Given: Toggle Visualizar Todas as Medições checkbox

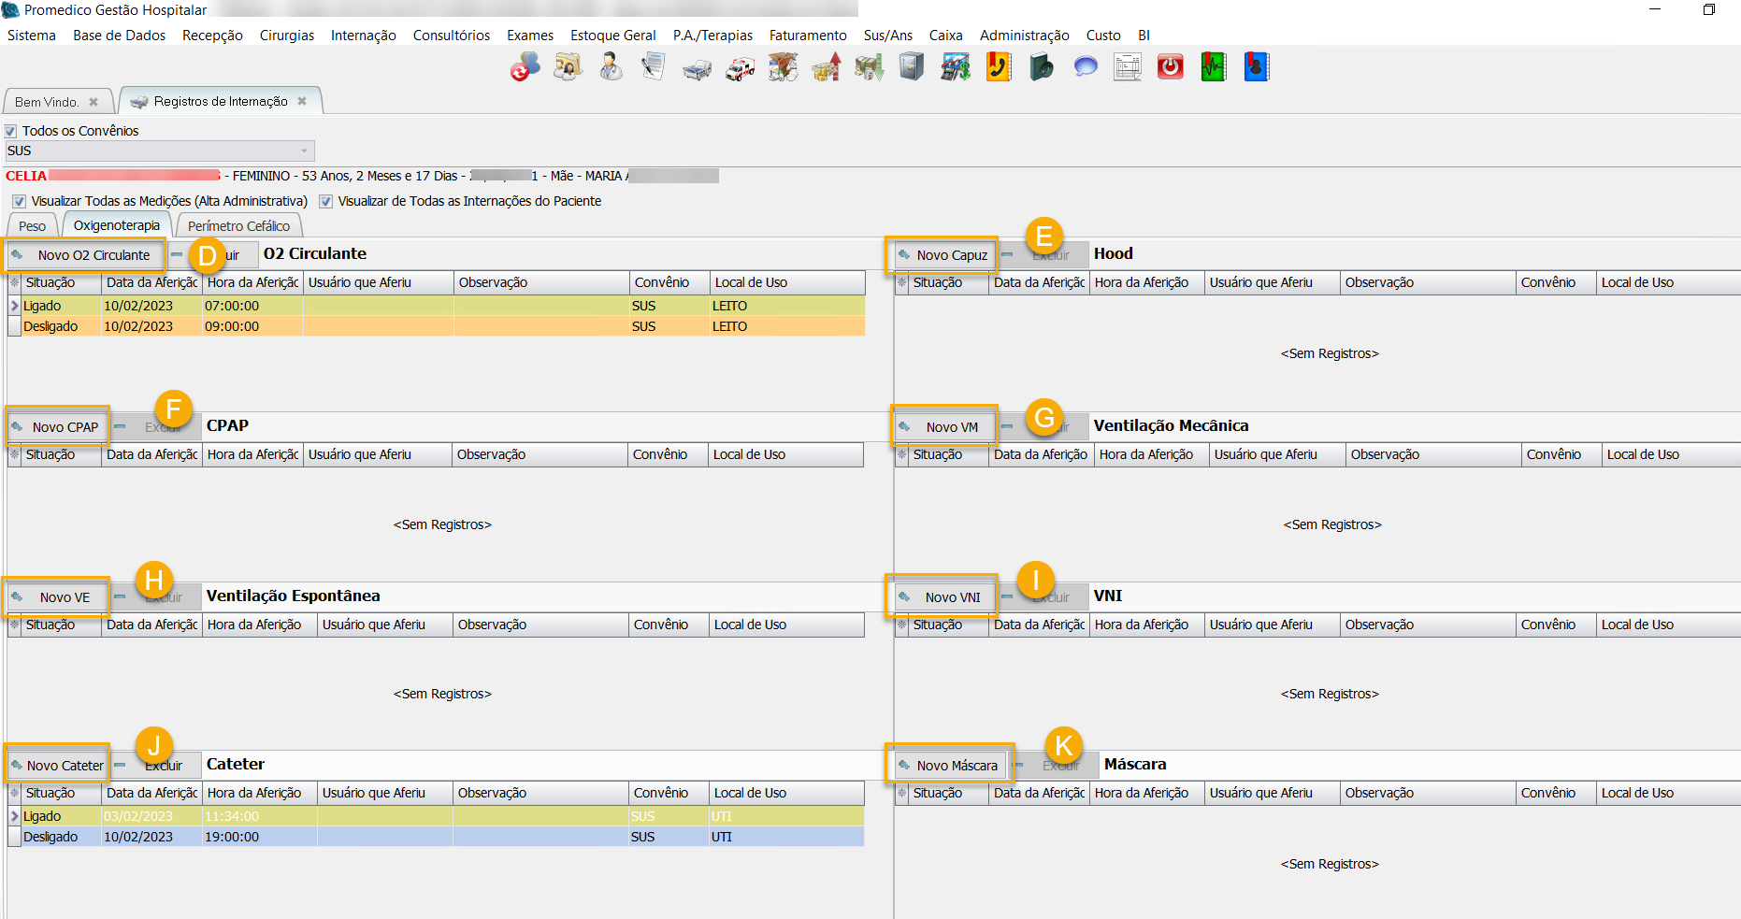Looking at the screenshot, I should click(20, 202).
